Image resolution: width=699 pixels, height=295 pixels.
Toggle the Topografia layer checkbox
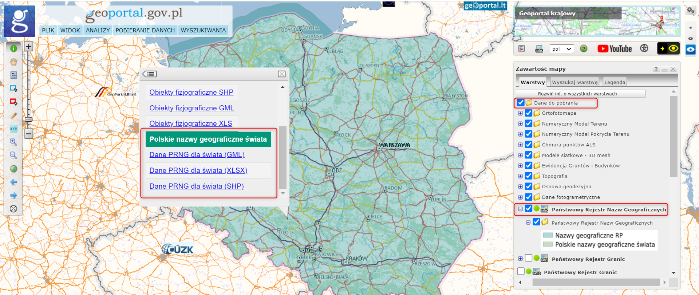point(529,176)
